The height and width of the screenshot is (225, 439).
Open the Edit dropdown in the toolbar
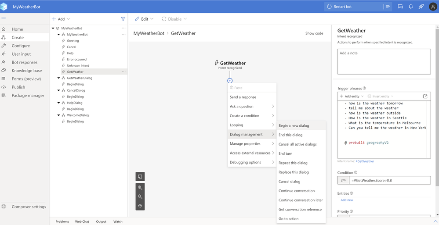(144, 19)
